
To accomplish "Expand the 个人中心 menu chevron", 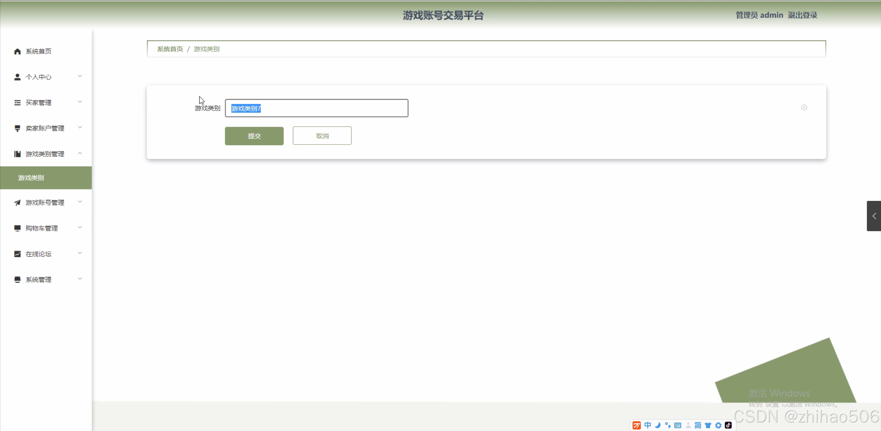I will coord(80,76).
